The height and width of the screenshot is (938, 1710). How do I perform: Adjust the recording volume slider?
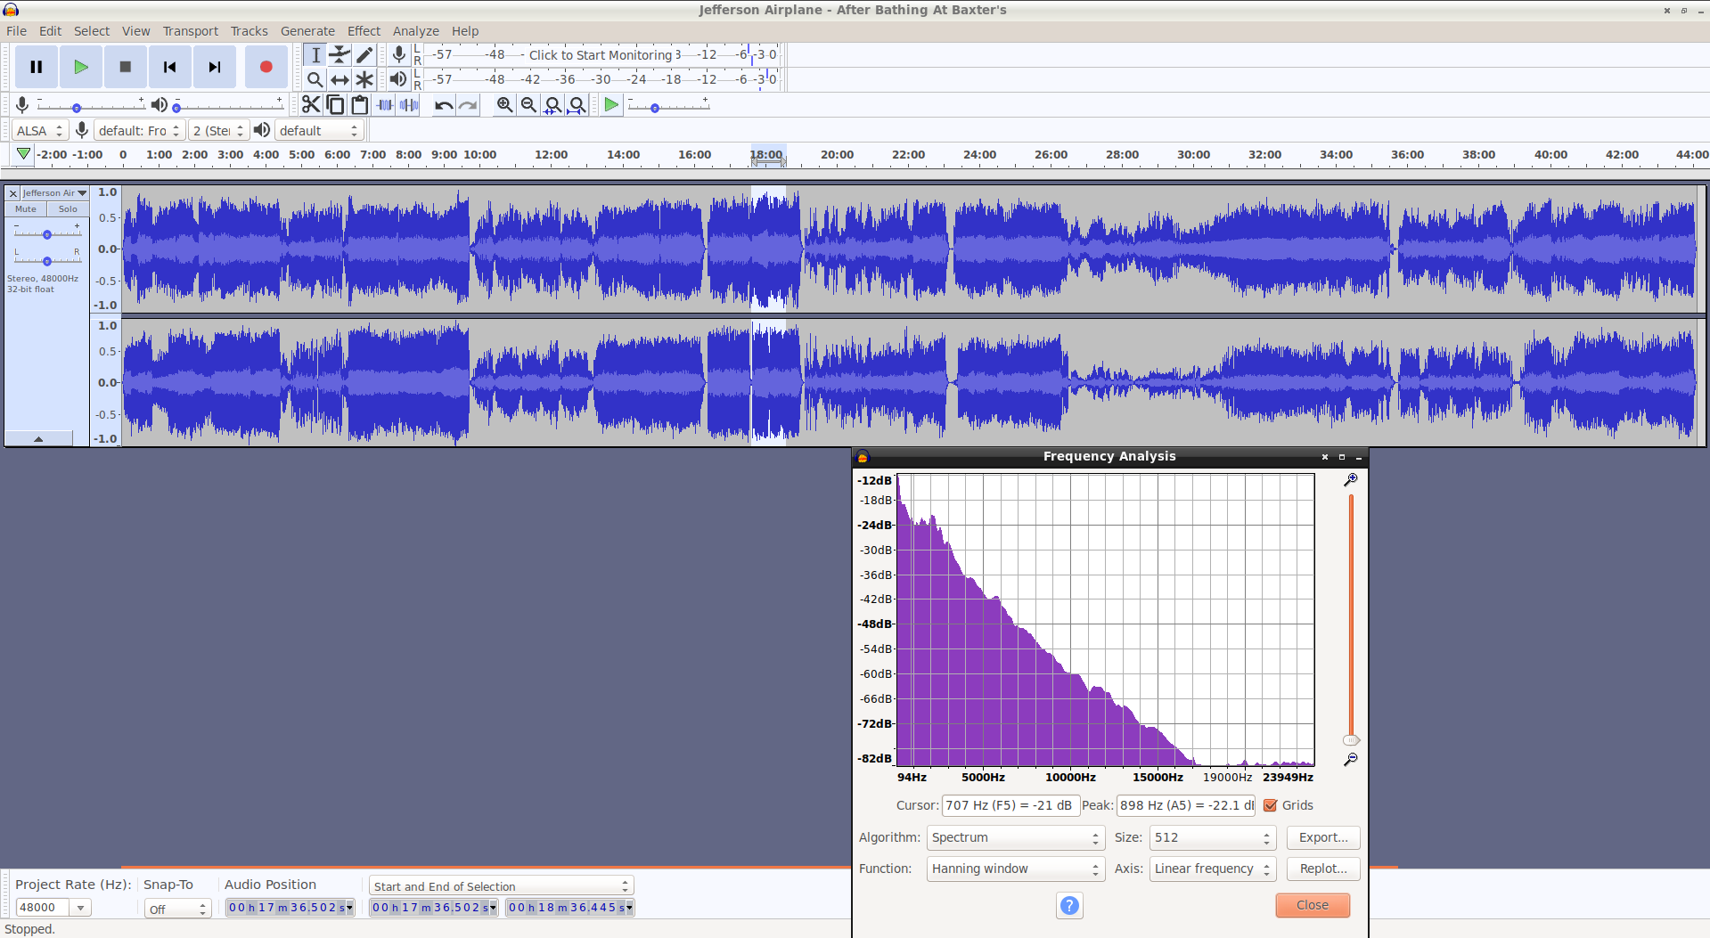[89, 106]
